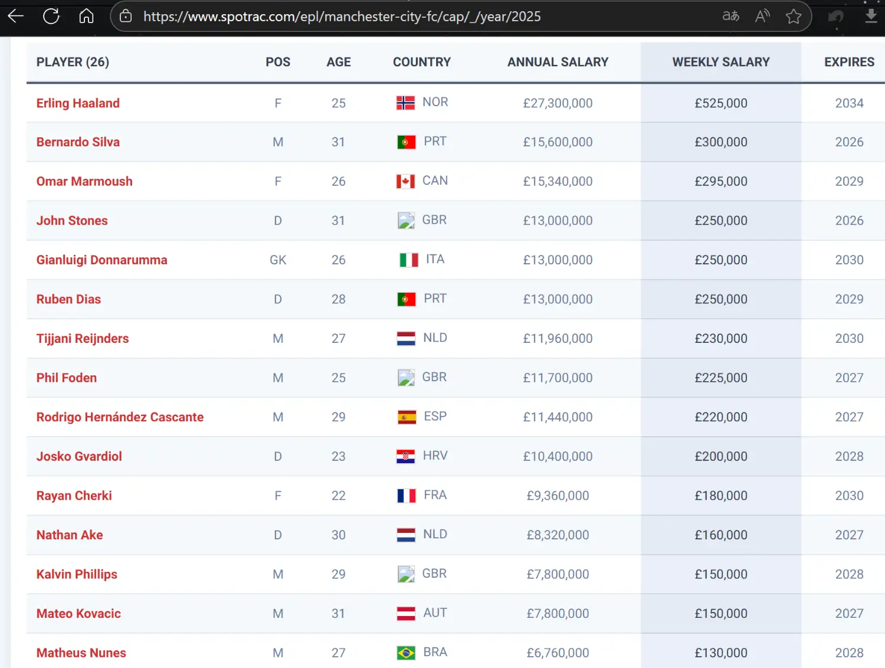This screenshot has height=668, width=885.
Task: Sort by the Country column header
Action: 421,62
